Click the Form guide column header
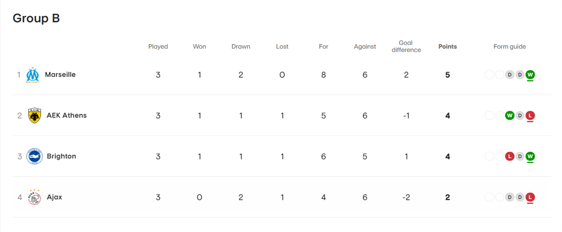 coord(510,47)
